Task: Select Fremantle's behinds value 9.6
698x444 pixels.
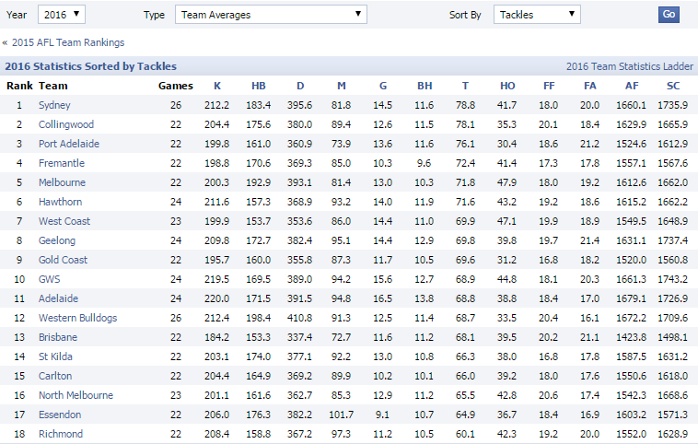Action: 424,163
